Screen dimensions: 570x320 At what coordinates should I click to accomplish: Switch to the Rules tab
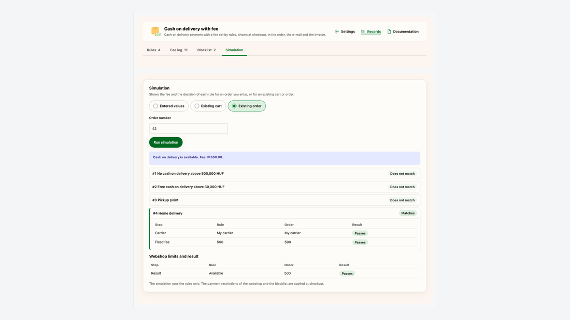click(153, 50)
